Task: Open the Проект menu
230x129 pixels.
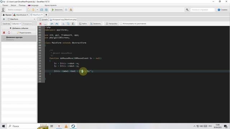Action: click(x=5, y=5)
